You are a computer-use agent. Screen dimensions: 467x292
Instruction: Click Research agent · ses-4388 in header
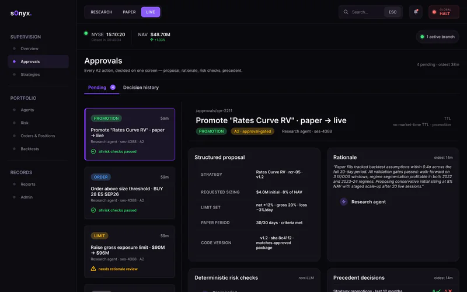tap(307, 131)
